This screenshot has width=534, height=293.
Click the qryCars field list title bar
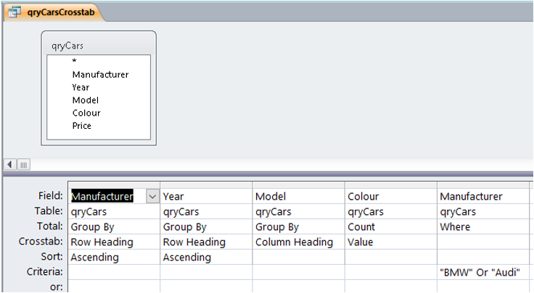(x=99, y=46)
